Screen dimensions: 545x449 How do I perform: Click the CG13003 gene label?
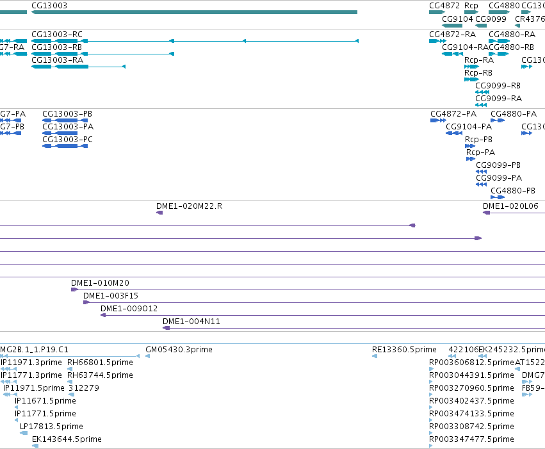[49, 6]
